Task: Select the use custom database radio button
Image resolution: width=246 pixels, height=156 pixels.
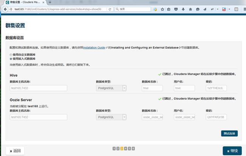Action: (11, 55)
